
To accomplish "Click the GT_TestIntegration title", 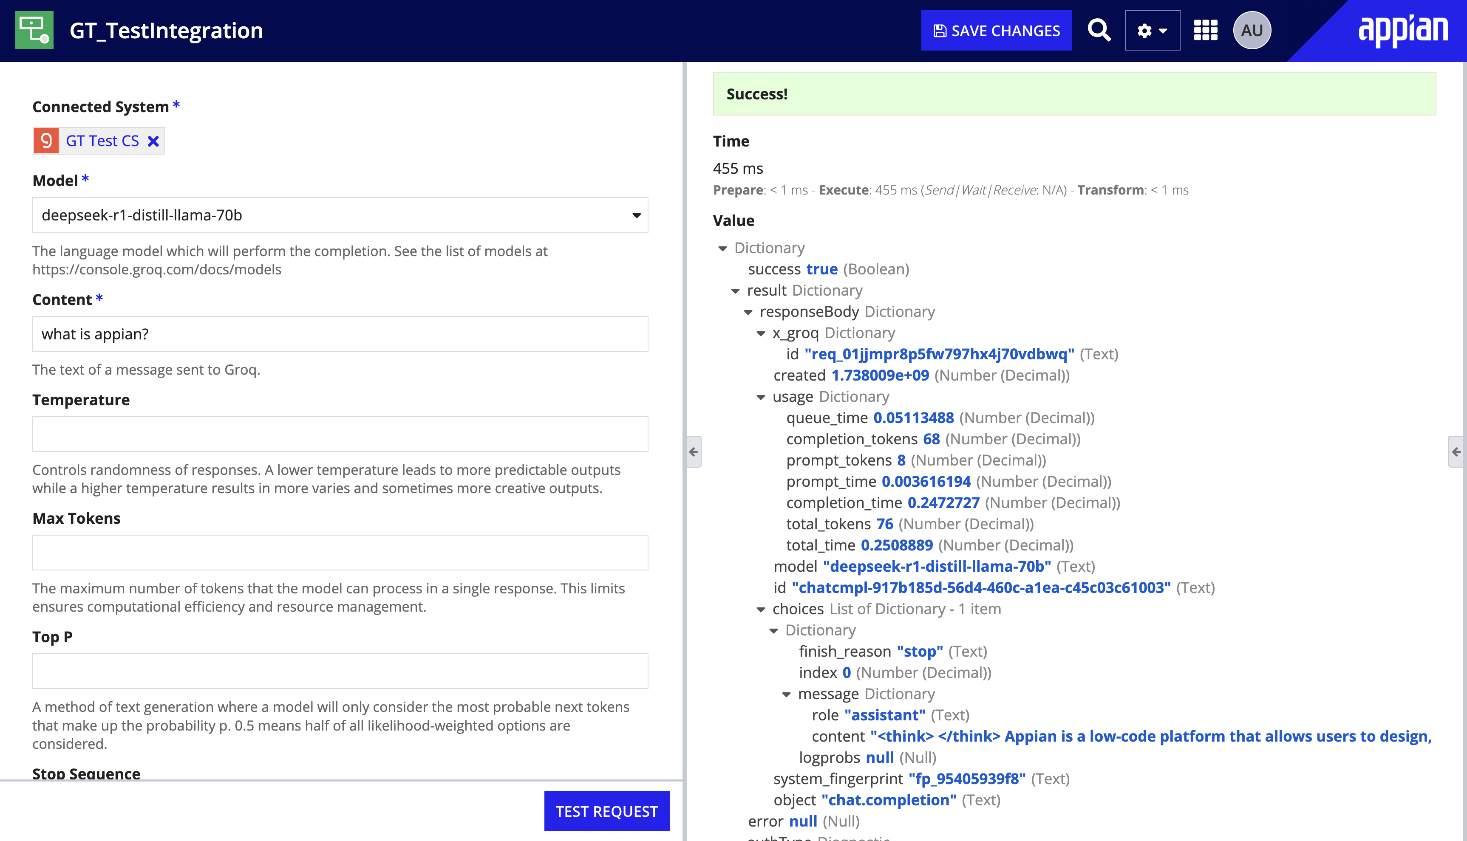I will [167, 30].
